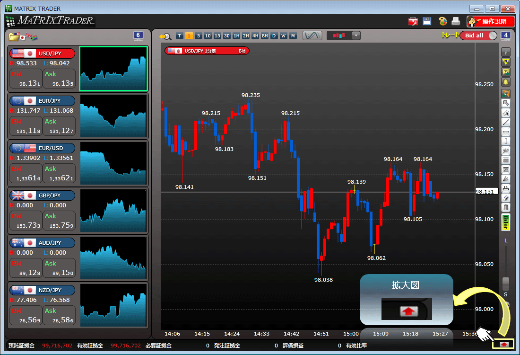Select the EUR/JPY pair label
The height and width of the screenshot is (355, 520).
click(x=43, y=101)
